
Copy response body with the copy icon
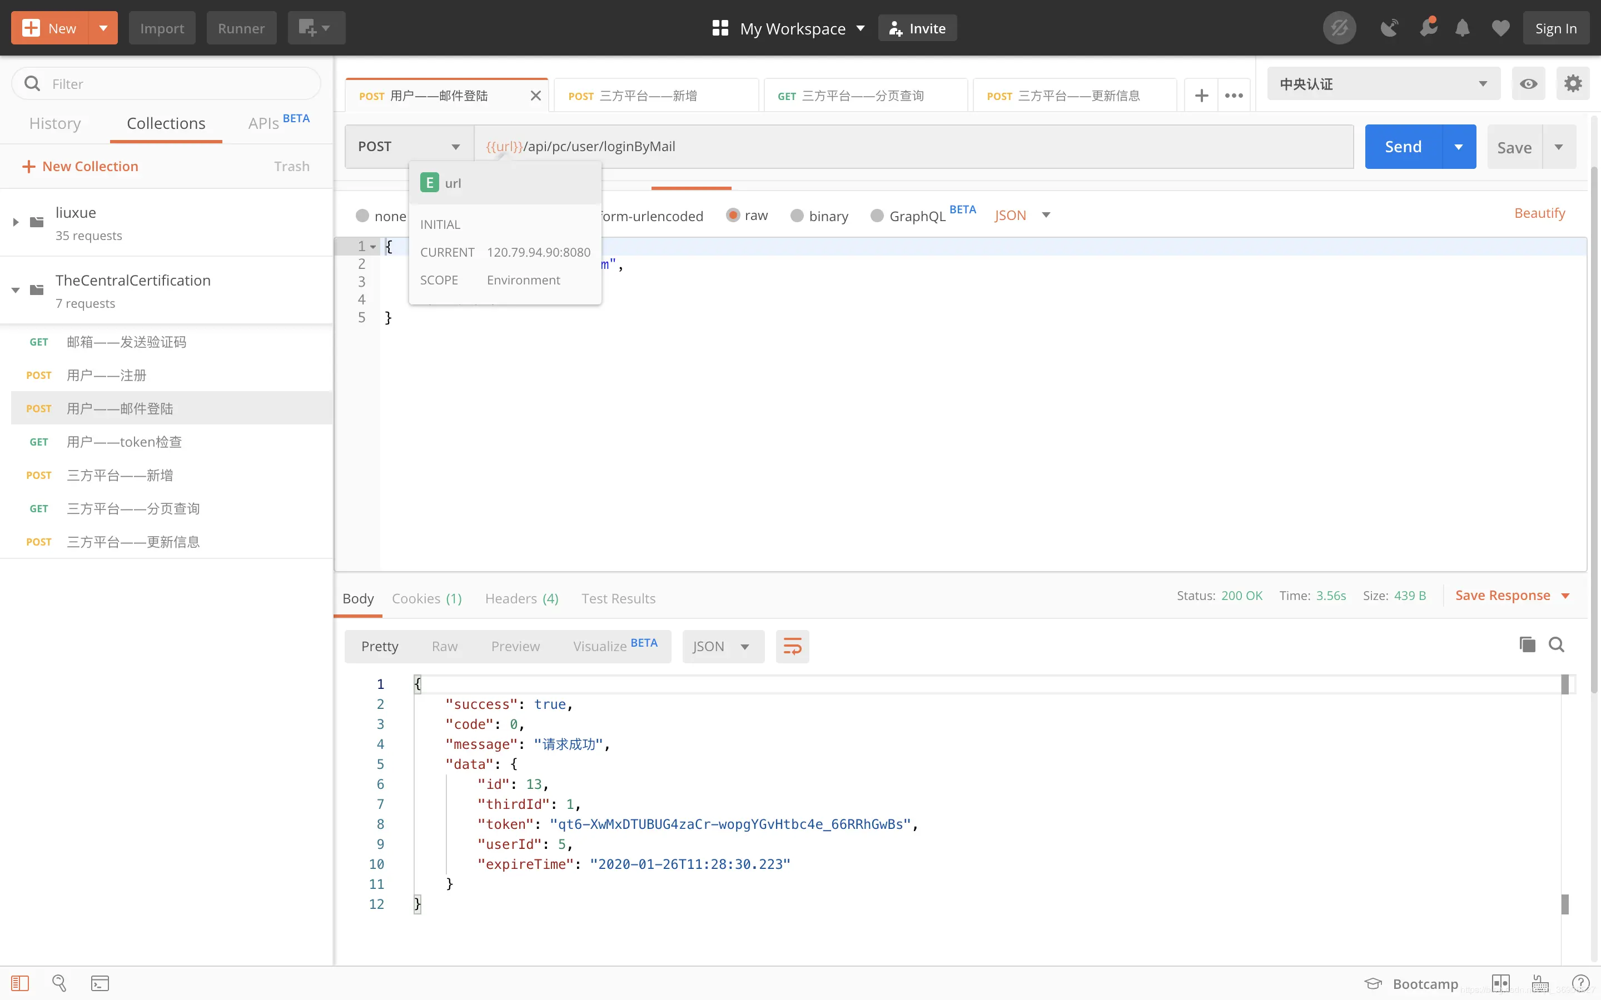click(x=1527, y=644)
